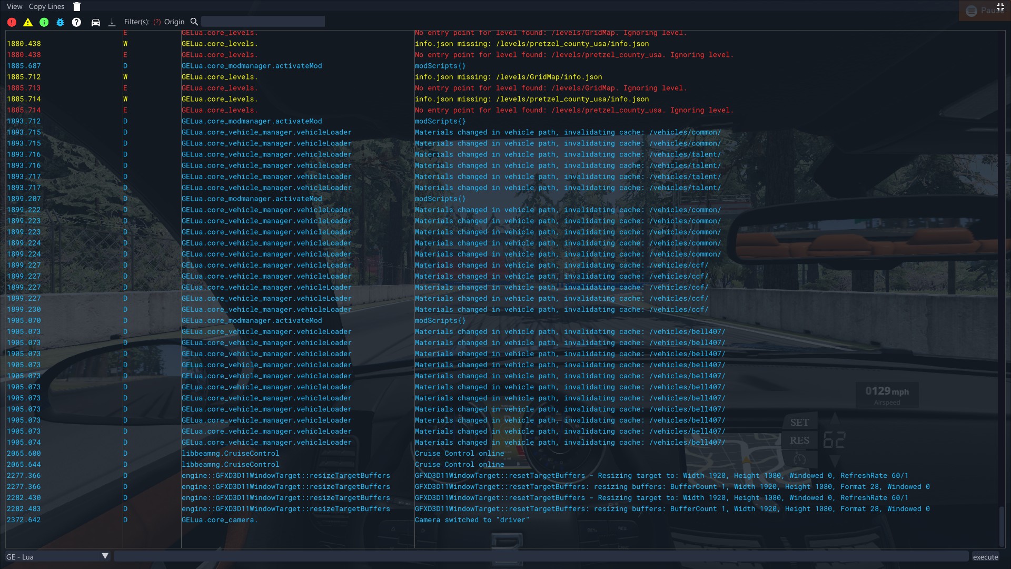Click the Lua command input field
Screen dimensions: 1011x569
coord(541,557)
